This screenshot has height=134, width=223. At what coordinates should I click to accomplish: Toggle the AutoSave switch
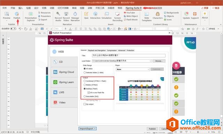13,29
